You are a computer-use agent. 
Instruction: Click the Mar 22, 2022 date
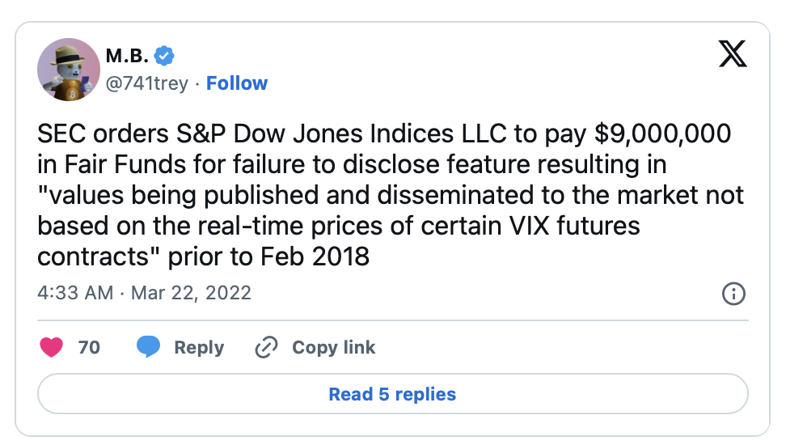[x=190, y=292]
